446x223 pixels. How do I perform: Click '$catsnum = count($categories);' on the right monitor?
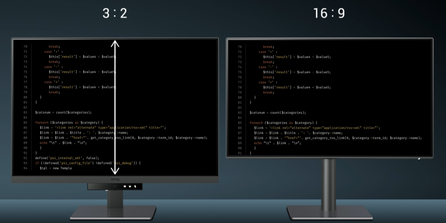278,113
